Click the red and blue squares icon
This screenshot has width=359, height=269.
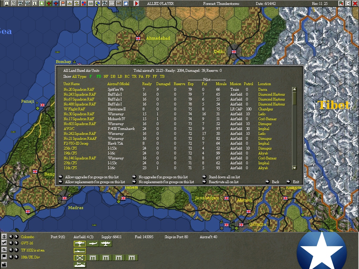[84, 3]
